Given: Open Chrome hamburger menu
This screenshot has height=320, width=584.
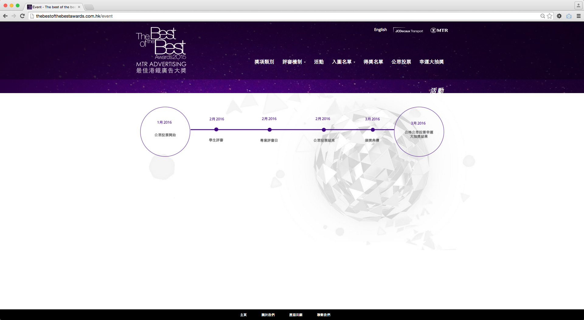Looking at the screenshot, I should pyautogui.click(x=579, y=16).
